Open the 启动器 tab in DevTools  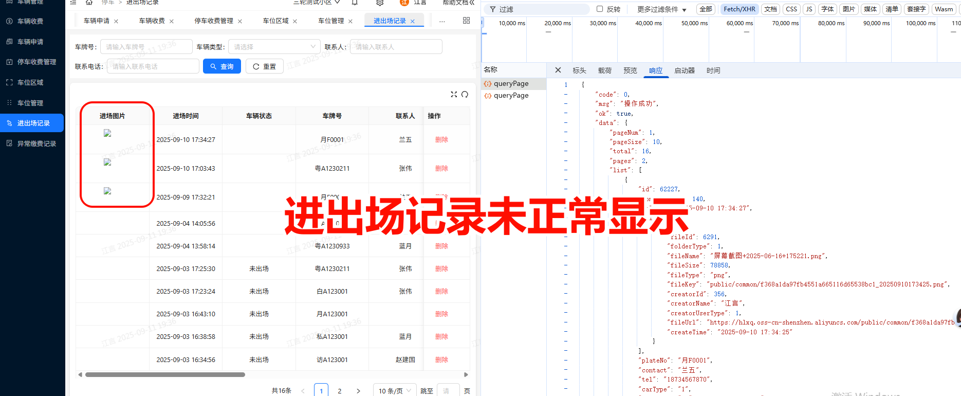coord(685,70)
